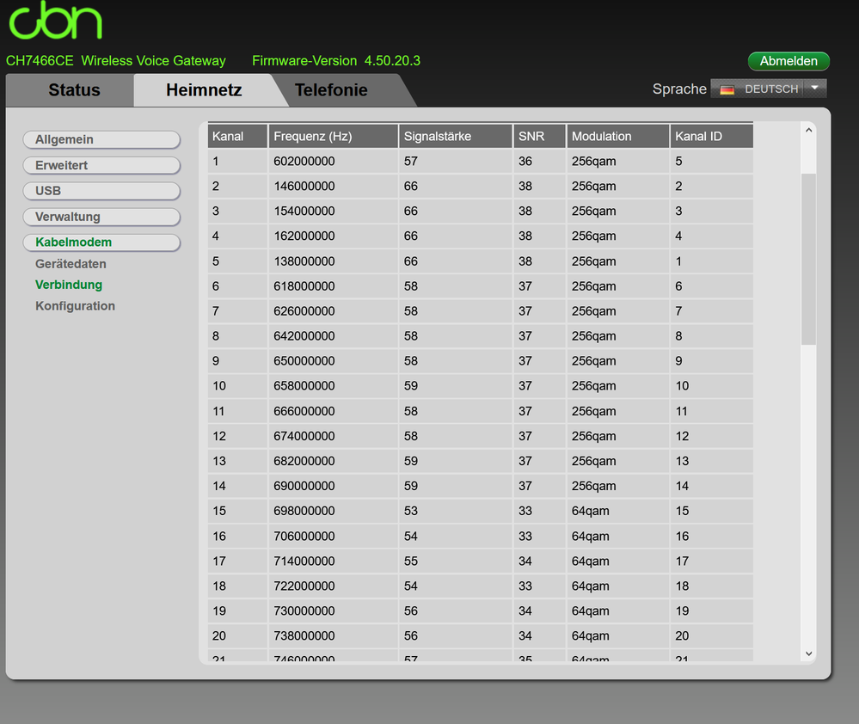Go to Gerätedaten submenu
The image size is (859, 724).
(71, 264)
